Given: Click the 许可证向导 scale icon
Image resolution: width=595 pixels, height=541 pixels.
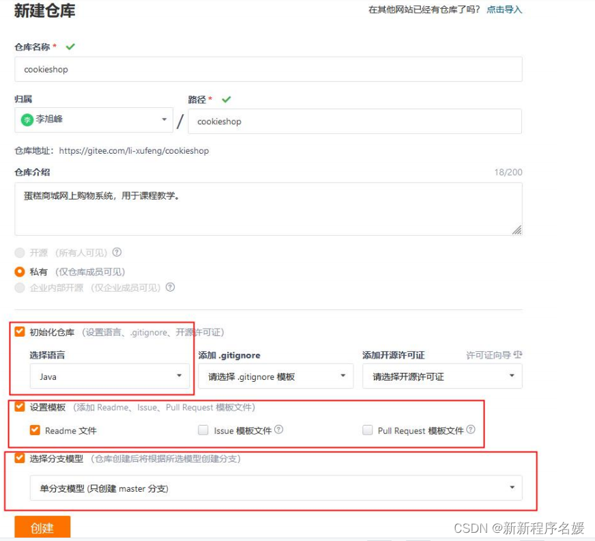Looking at the screenshot, I should tap(518, 355).
